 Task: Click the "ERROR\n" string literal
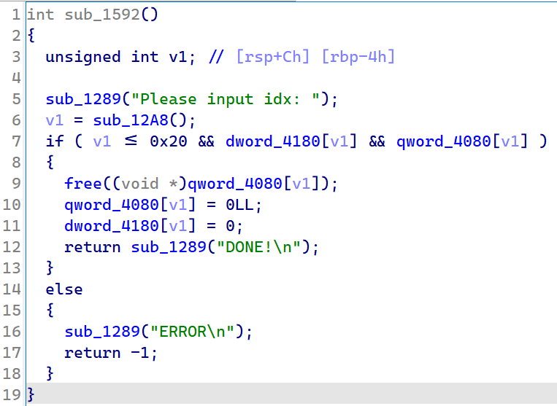(x=197, y=332)
